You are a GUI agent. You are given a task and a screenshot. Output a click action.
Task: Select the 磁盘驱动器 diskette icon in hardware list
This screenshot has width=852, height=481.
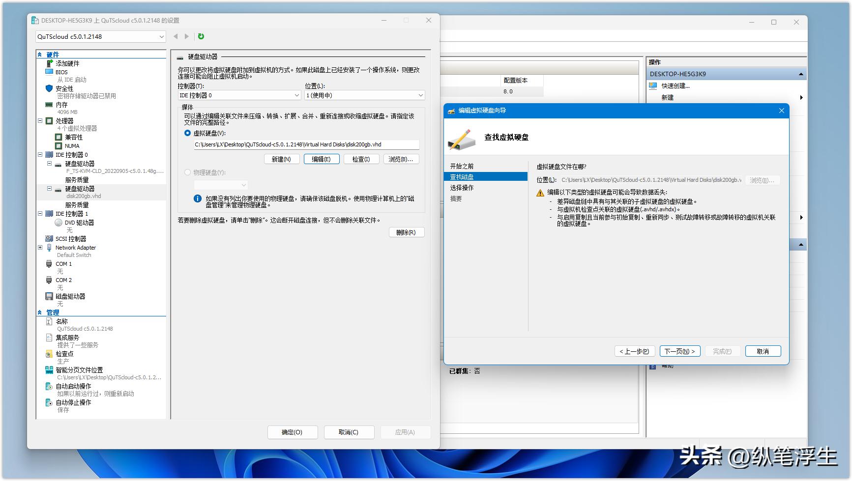[x=49, y=296]
